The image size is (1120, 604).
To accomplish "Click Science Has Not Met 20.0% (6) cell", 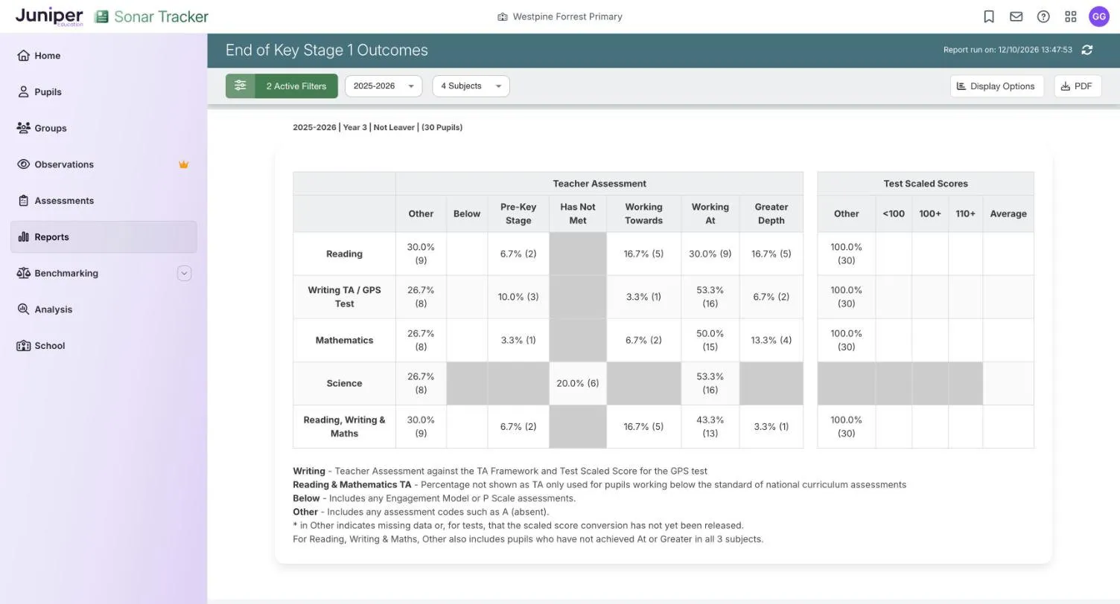I will pos(577,383).
